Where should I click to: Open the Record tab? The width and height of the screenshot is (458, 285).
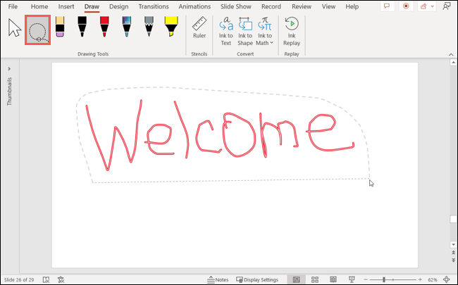point(271,6)
